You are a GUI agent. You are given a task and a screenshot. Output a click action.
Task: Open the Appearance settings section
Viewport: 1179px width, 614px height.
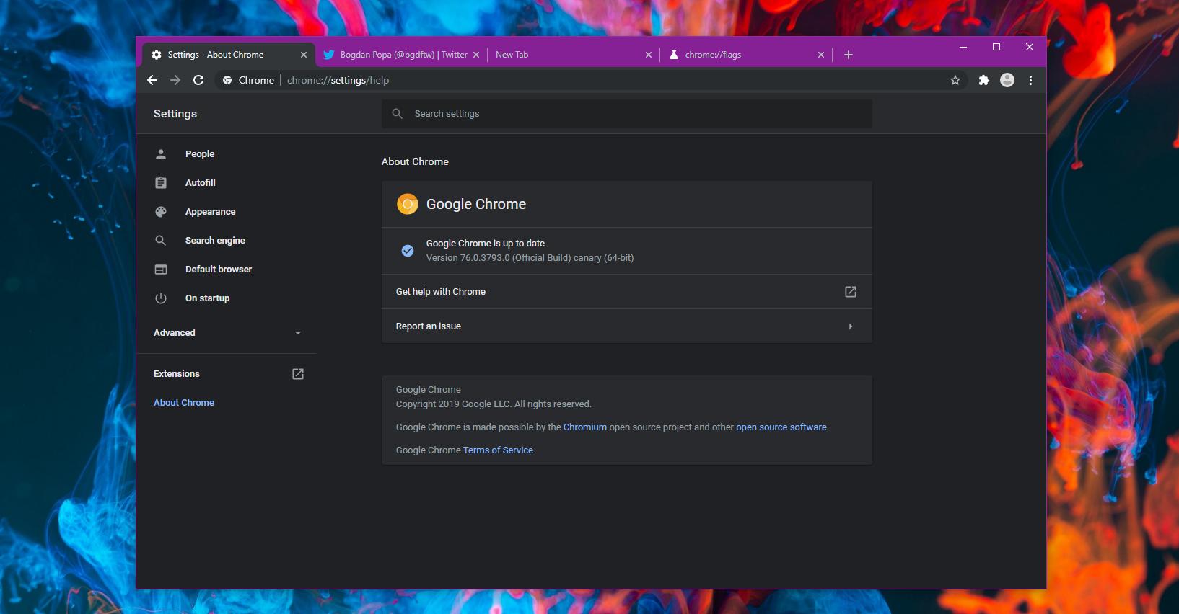pos(210,212)
